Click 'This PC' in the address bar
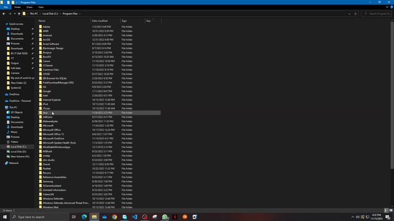This screenshot has height=221, width=394. tap(34, 14)
